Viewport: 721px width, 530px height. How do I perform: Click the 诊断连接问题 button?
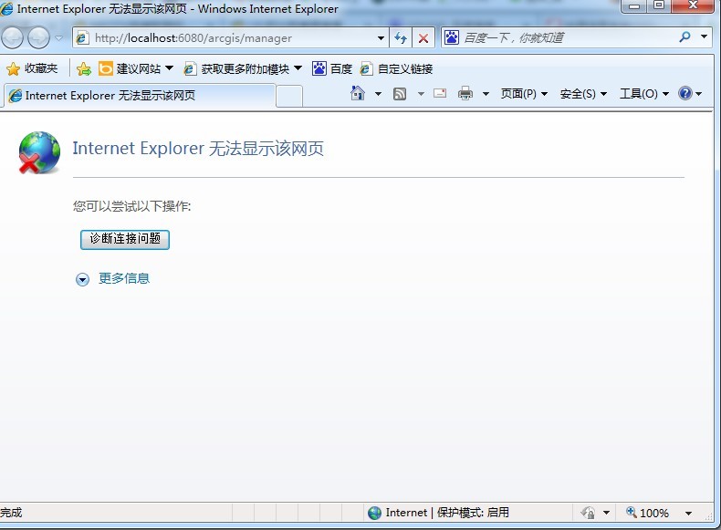125,240
